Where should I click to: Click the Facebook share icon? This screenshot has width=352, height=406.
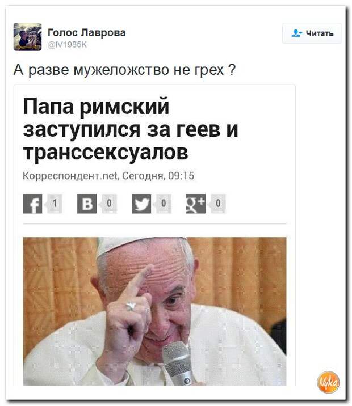[32, 204]
